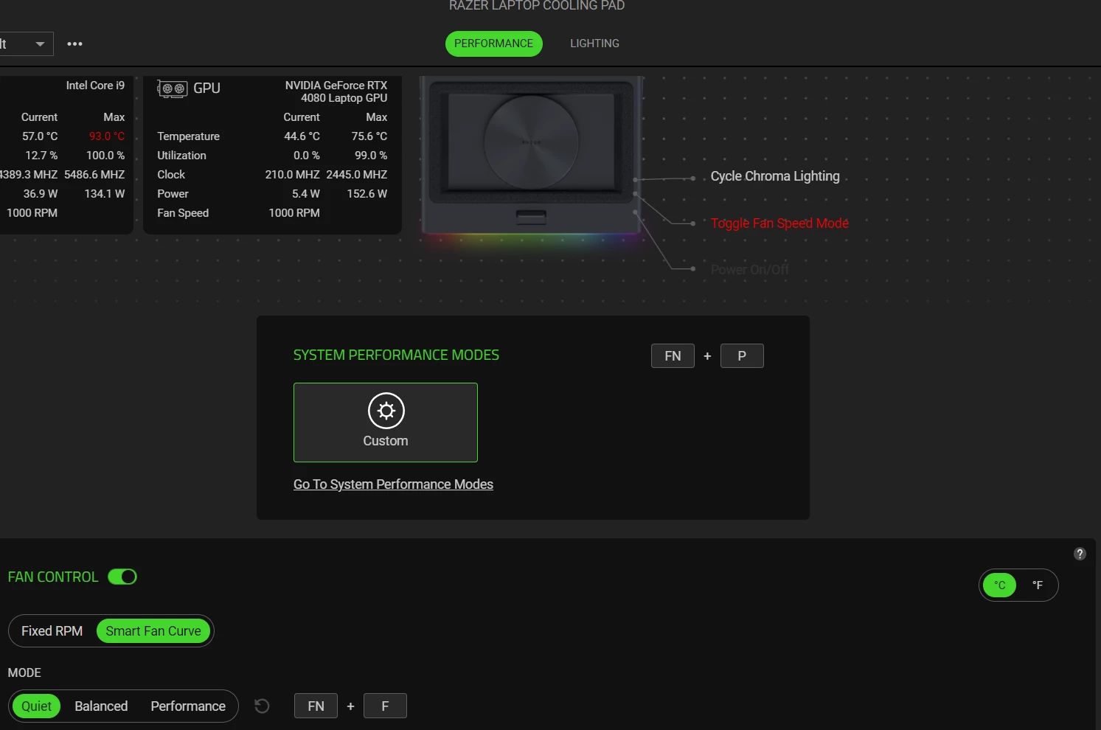The height and width of the screenshot is (730, 1101).
Task: Choose the Balanced fan mode
Action: pos(101,706)
